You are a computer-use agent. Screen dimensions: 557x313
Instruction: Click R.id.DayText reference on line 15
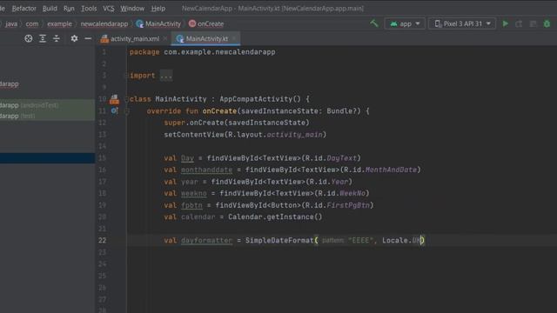tap(331, 158)
